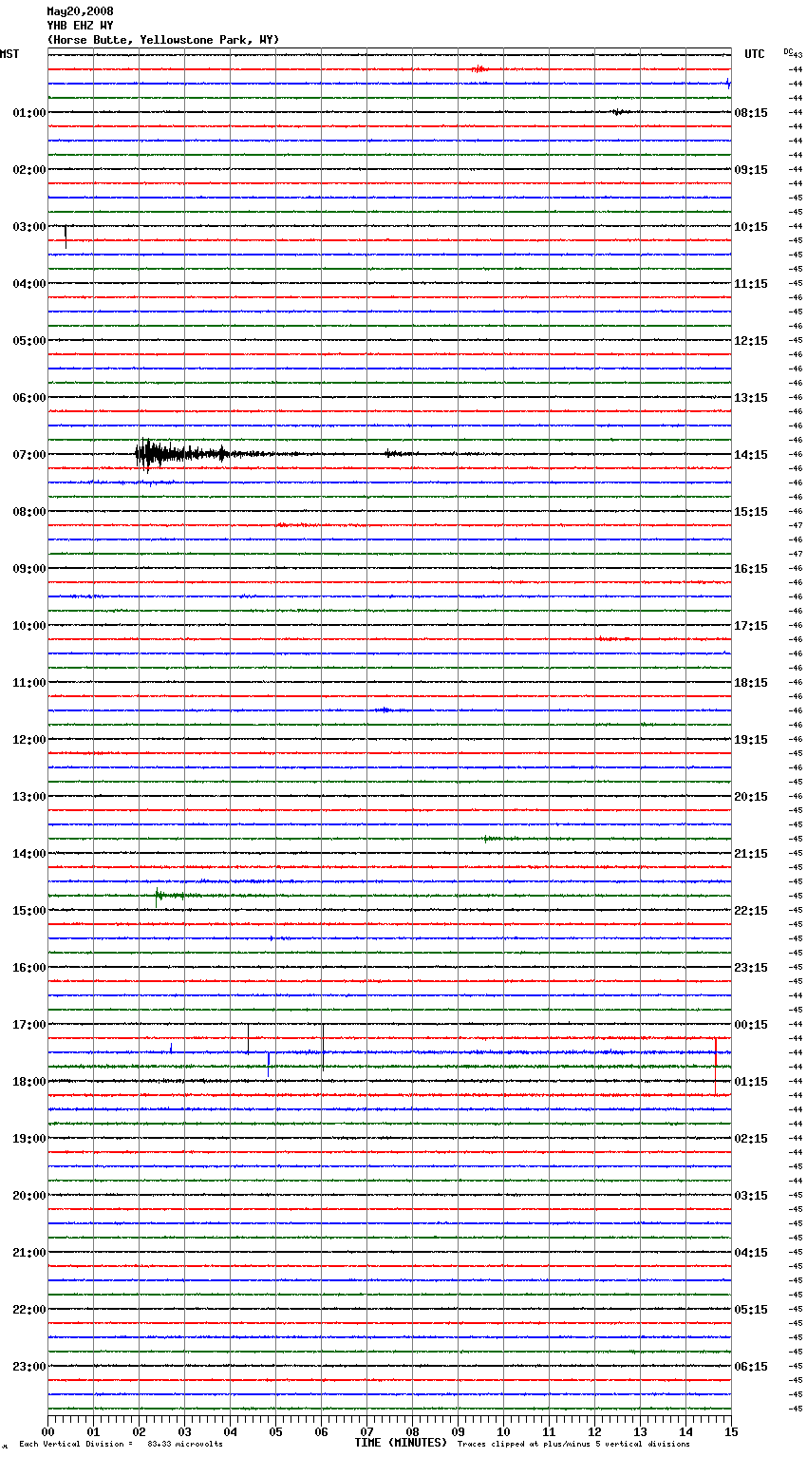The image size is (807, 1457).
Task: Click the MST time zone label
Action: pos(9,54)
